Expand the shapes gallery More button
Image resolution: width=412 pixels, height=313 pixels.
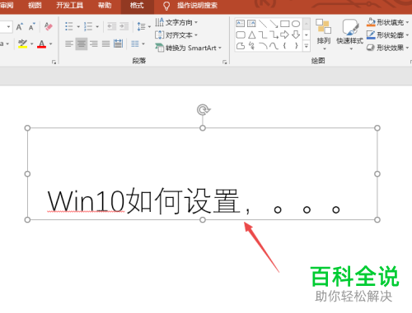point(307,46)
